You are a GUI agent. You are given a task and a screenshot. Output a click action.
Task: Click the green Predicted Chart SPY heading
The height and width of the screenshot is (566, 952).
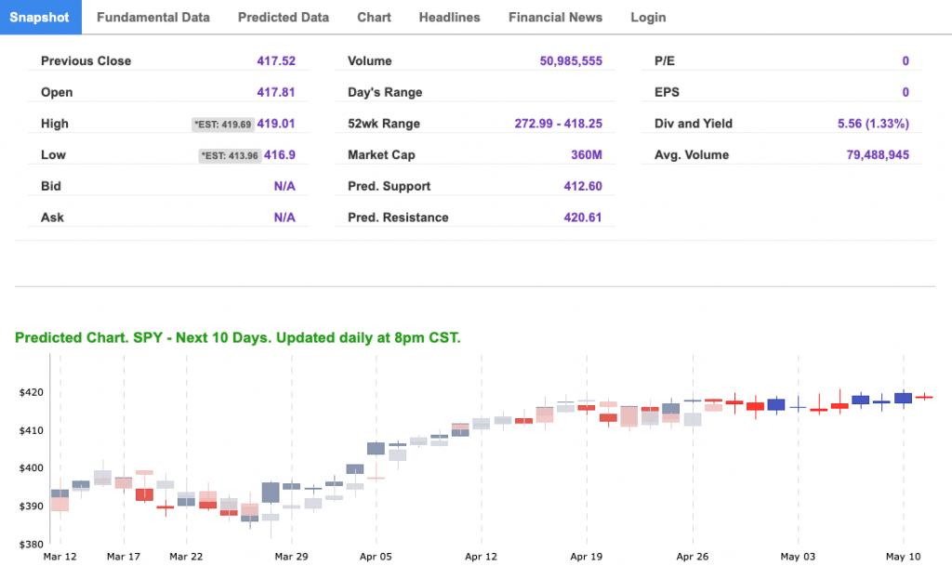[237, 337]
